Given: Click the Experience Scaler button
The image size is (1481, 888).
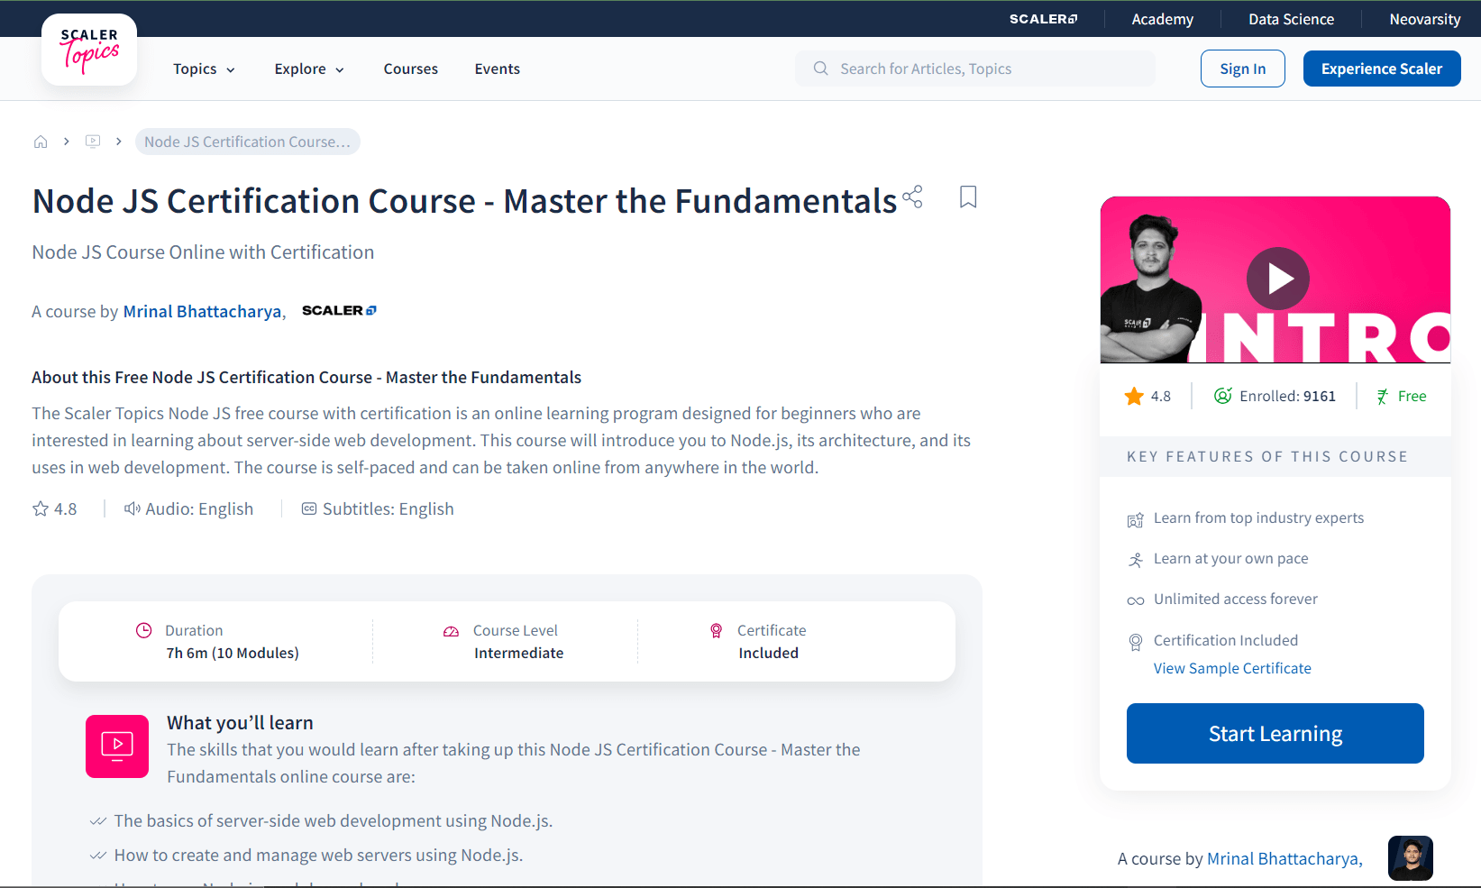Looking at the screenshot, I should pyautogui.click(x=1381, y=69).
